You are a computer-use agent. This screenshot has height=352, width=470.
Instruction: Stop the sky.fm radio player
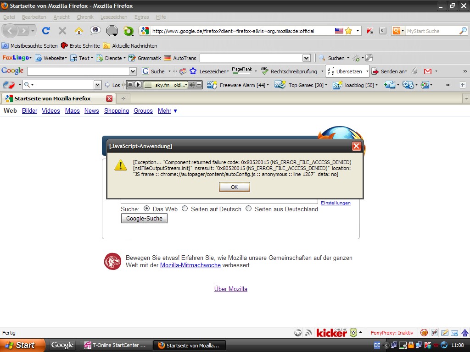coord(130,85)
